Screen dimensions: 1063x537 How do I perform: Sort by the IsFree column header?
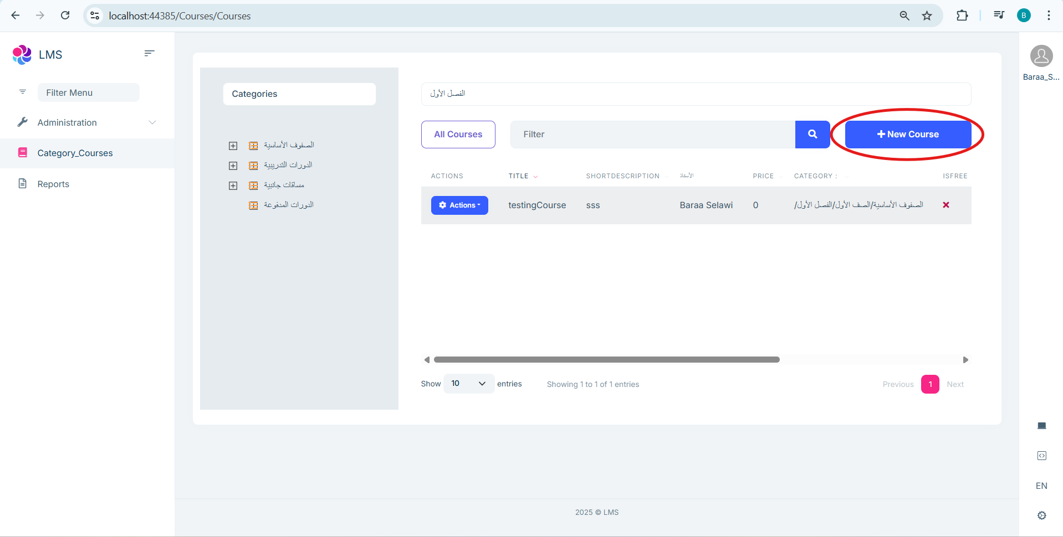pyautogui.click(x=955, y=176)
